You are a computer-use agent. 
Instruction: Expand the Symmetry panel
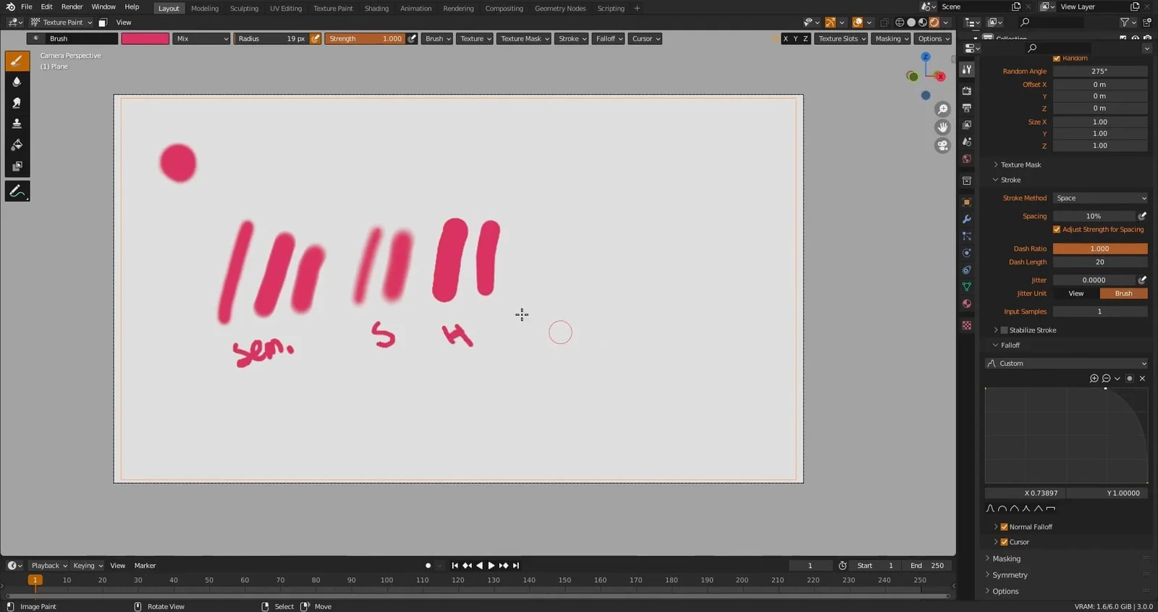[1010, 575]
